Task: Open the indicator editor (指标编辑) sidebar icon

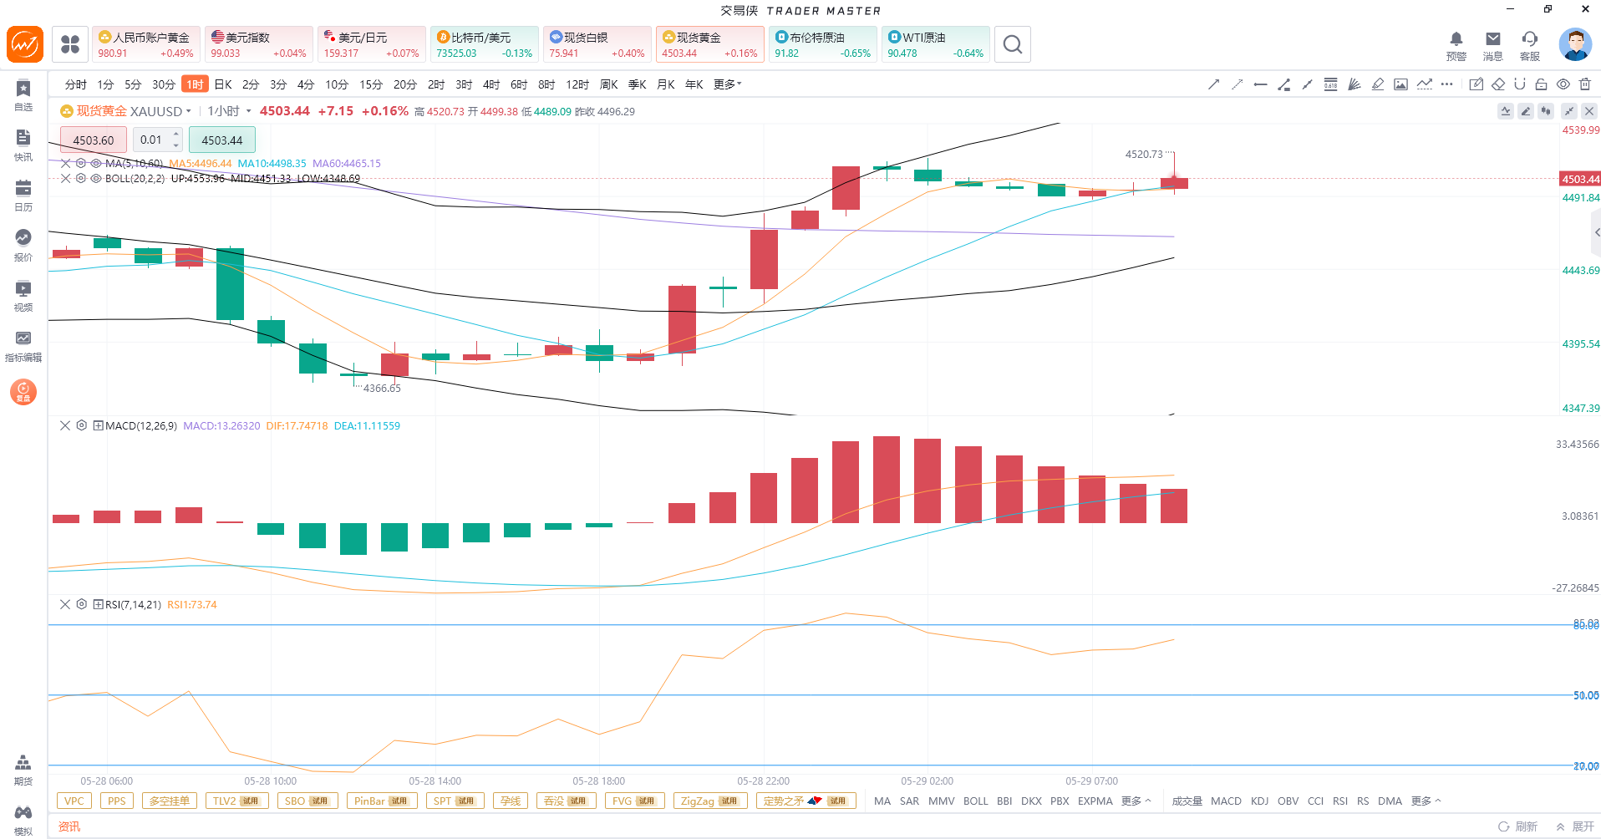Action: click(23, 346)
